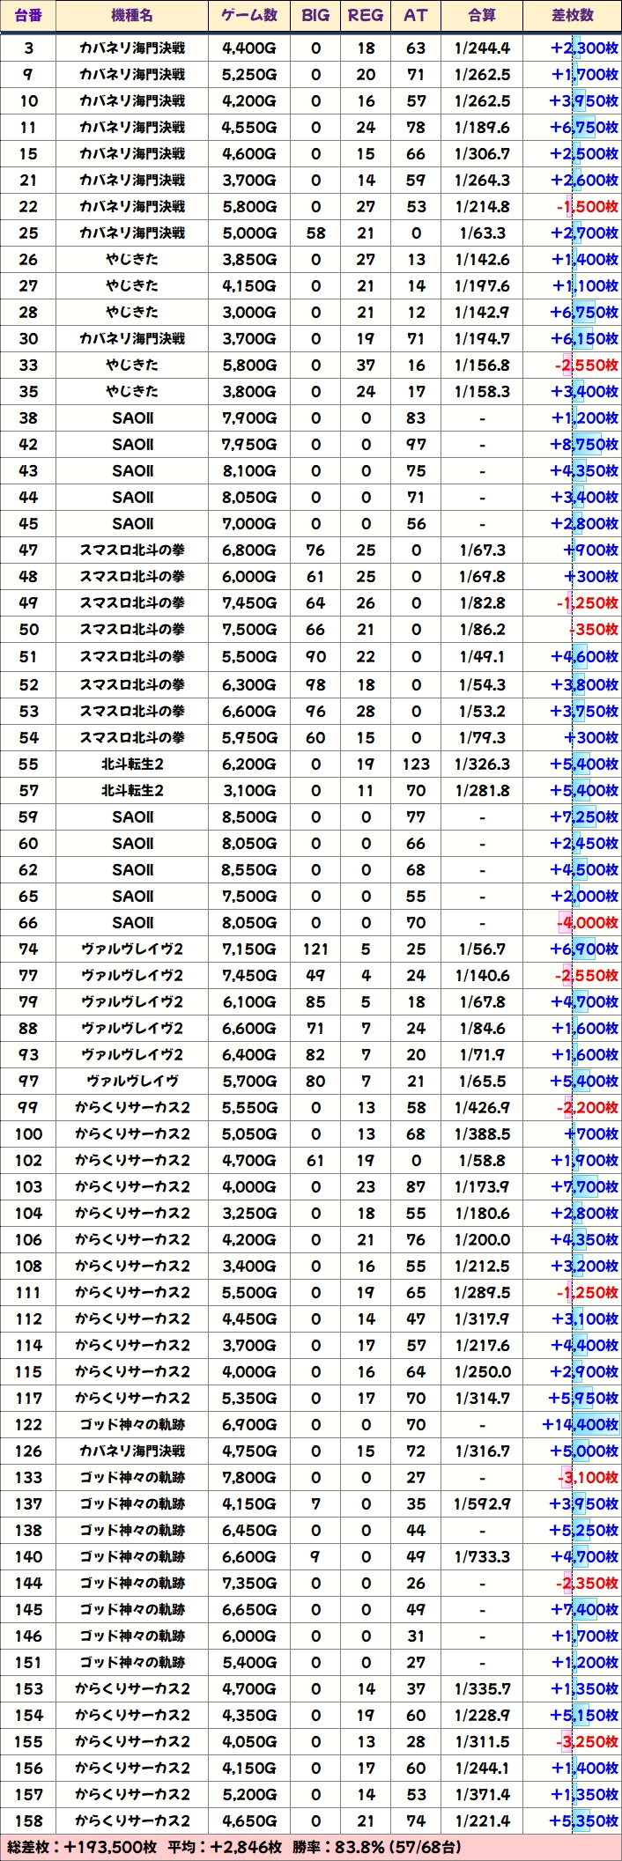Select machine number 3 cell
Viewport: 622px width, 1861px height.
point(28,48)
